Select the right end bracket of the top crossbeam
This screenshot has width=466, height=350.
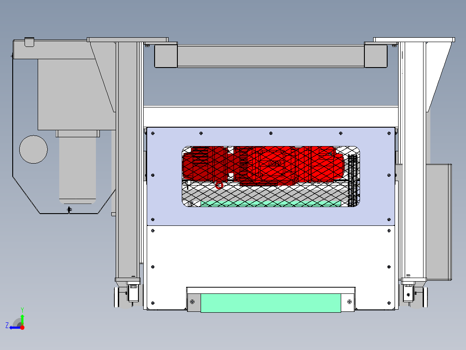[376, 55]
